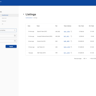Click the $ 15.00 min trade value
Screen dimensions: 96x96
pyautogui.click(x=92, y=31)
